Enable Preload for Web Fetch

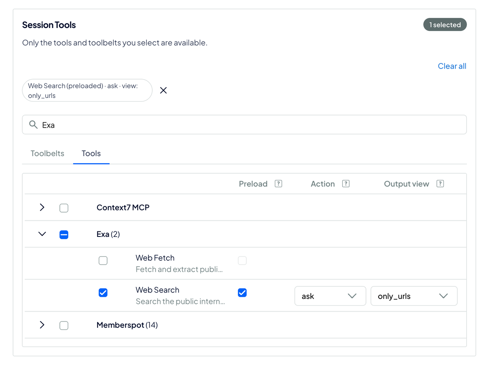click(x=242, y=261)
